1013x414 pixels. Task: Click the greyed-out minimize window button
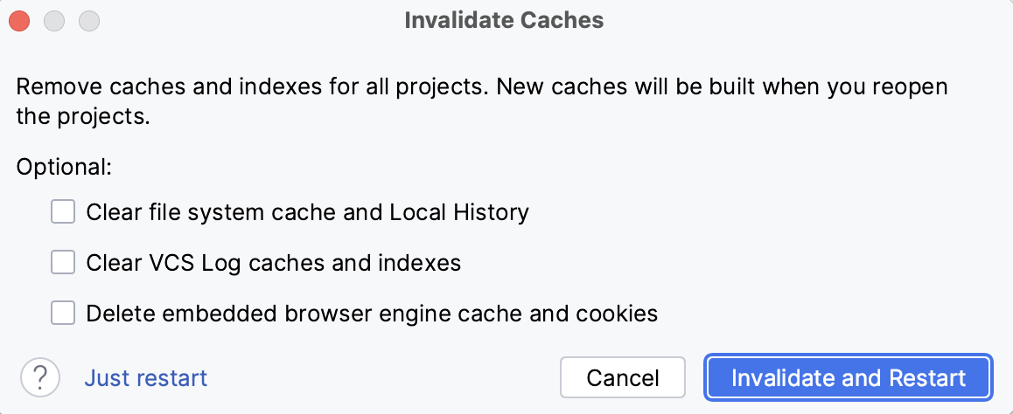(x=55, y=20)
